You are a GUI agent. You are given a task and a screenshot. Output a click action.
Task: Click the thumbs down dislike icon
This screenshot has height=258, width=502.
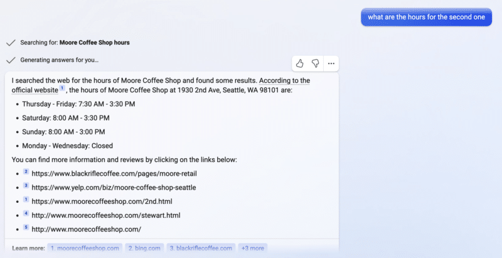[x=315, y=63]
